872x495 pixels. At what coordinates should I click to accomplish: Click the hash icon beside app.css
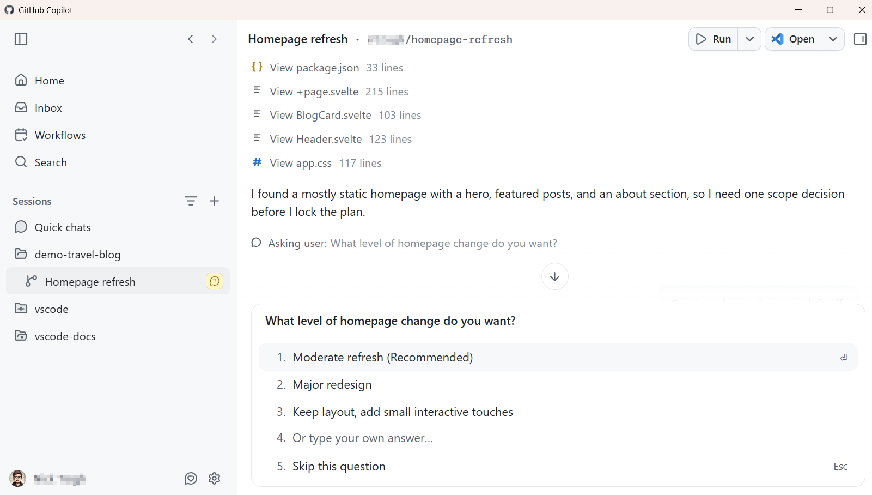(x=257, y=162)
